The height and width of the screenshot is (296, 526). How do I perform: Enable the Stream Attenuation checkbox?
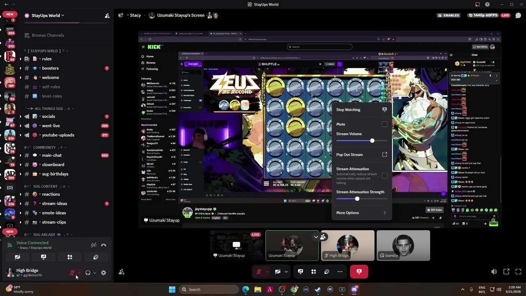(x=384, y=176)
